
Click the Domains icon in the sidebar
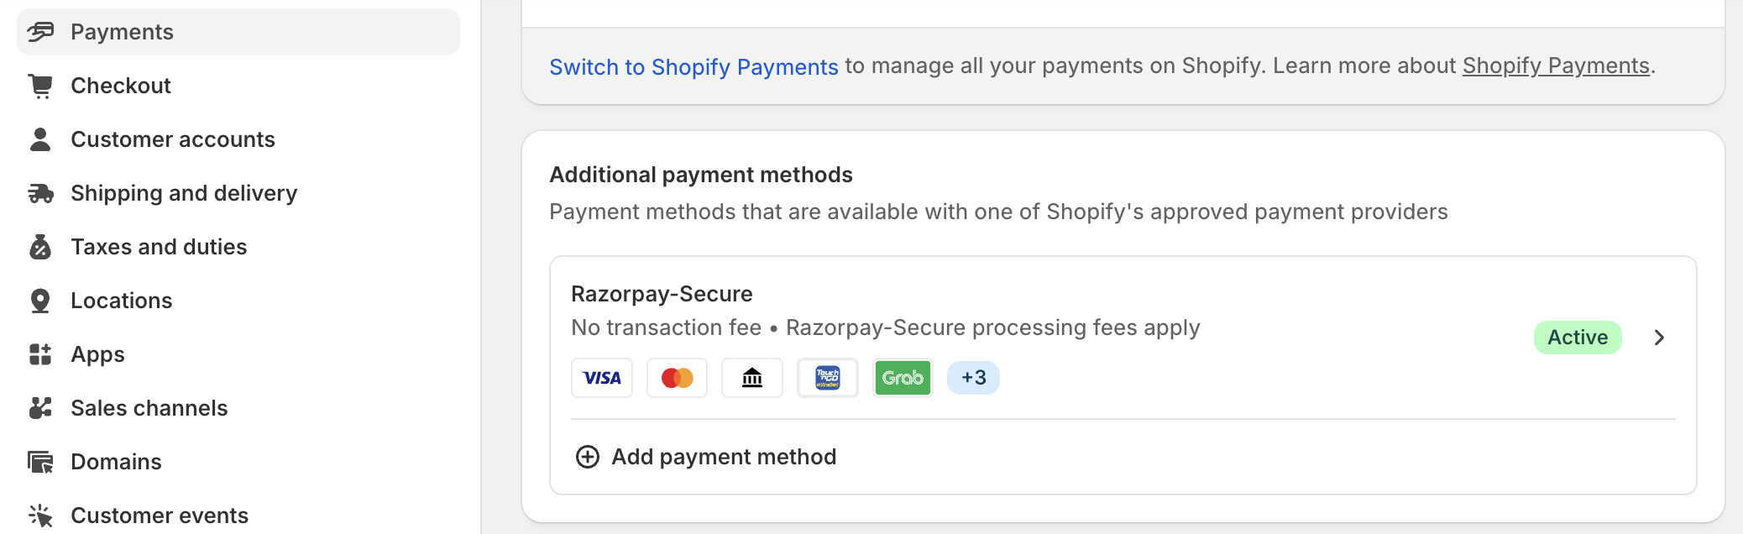pyautogui.click(x=39, y=461)
